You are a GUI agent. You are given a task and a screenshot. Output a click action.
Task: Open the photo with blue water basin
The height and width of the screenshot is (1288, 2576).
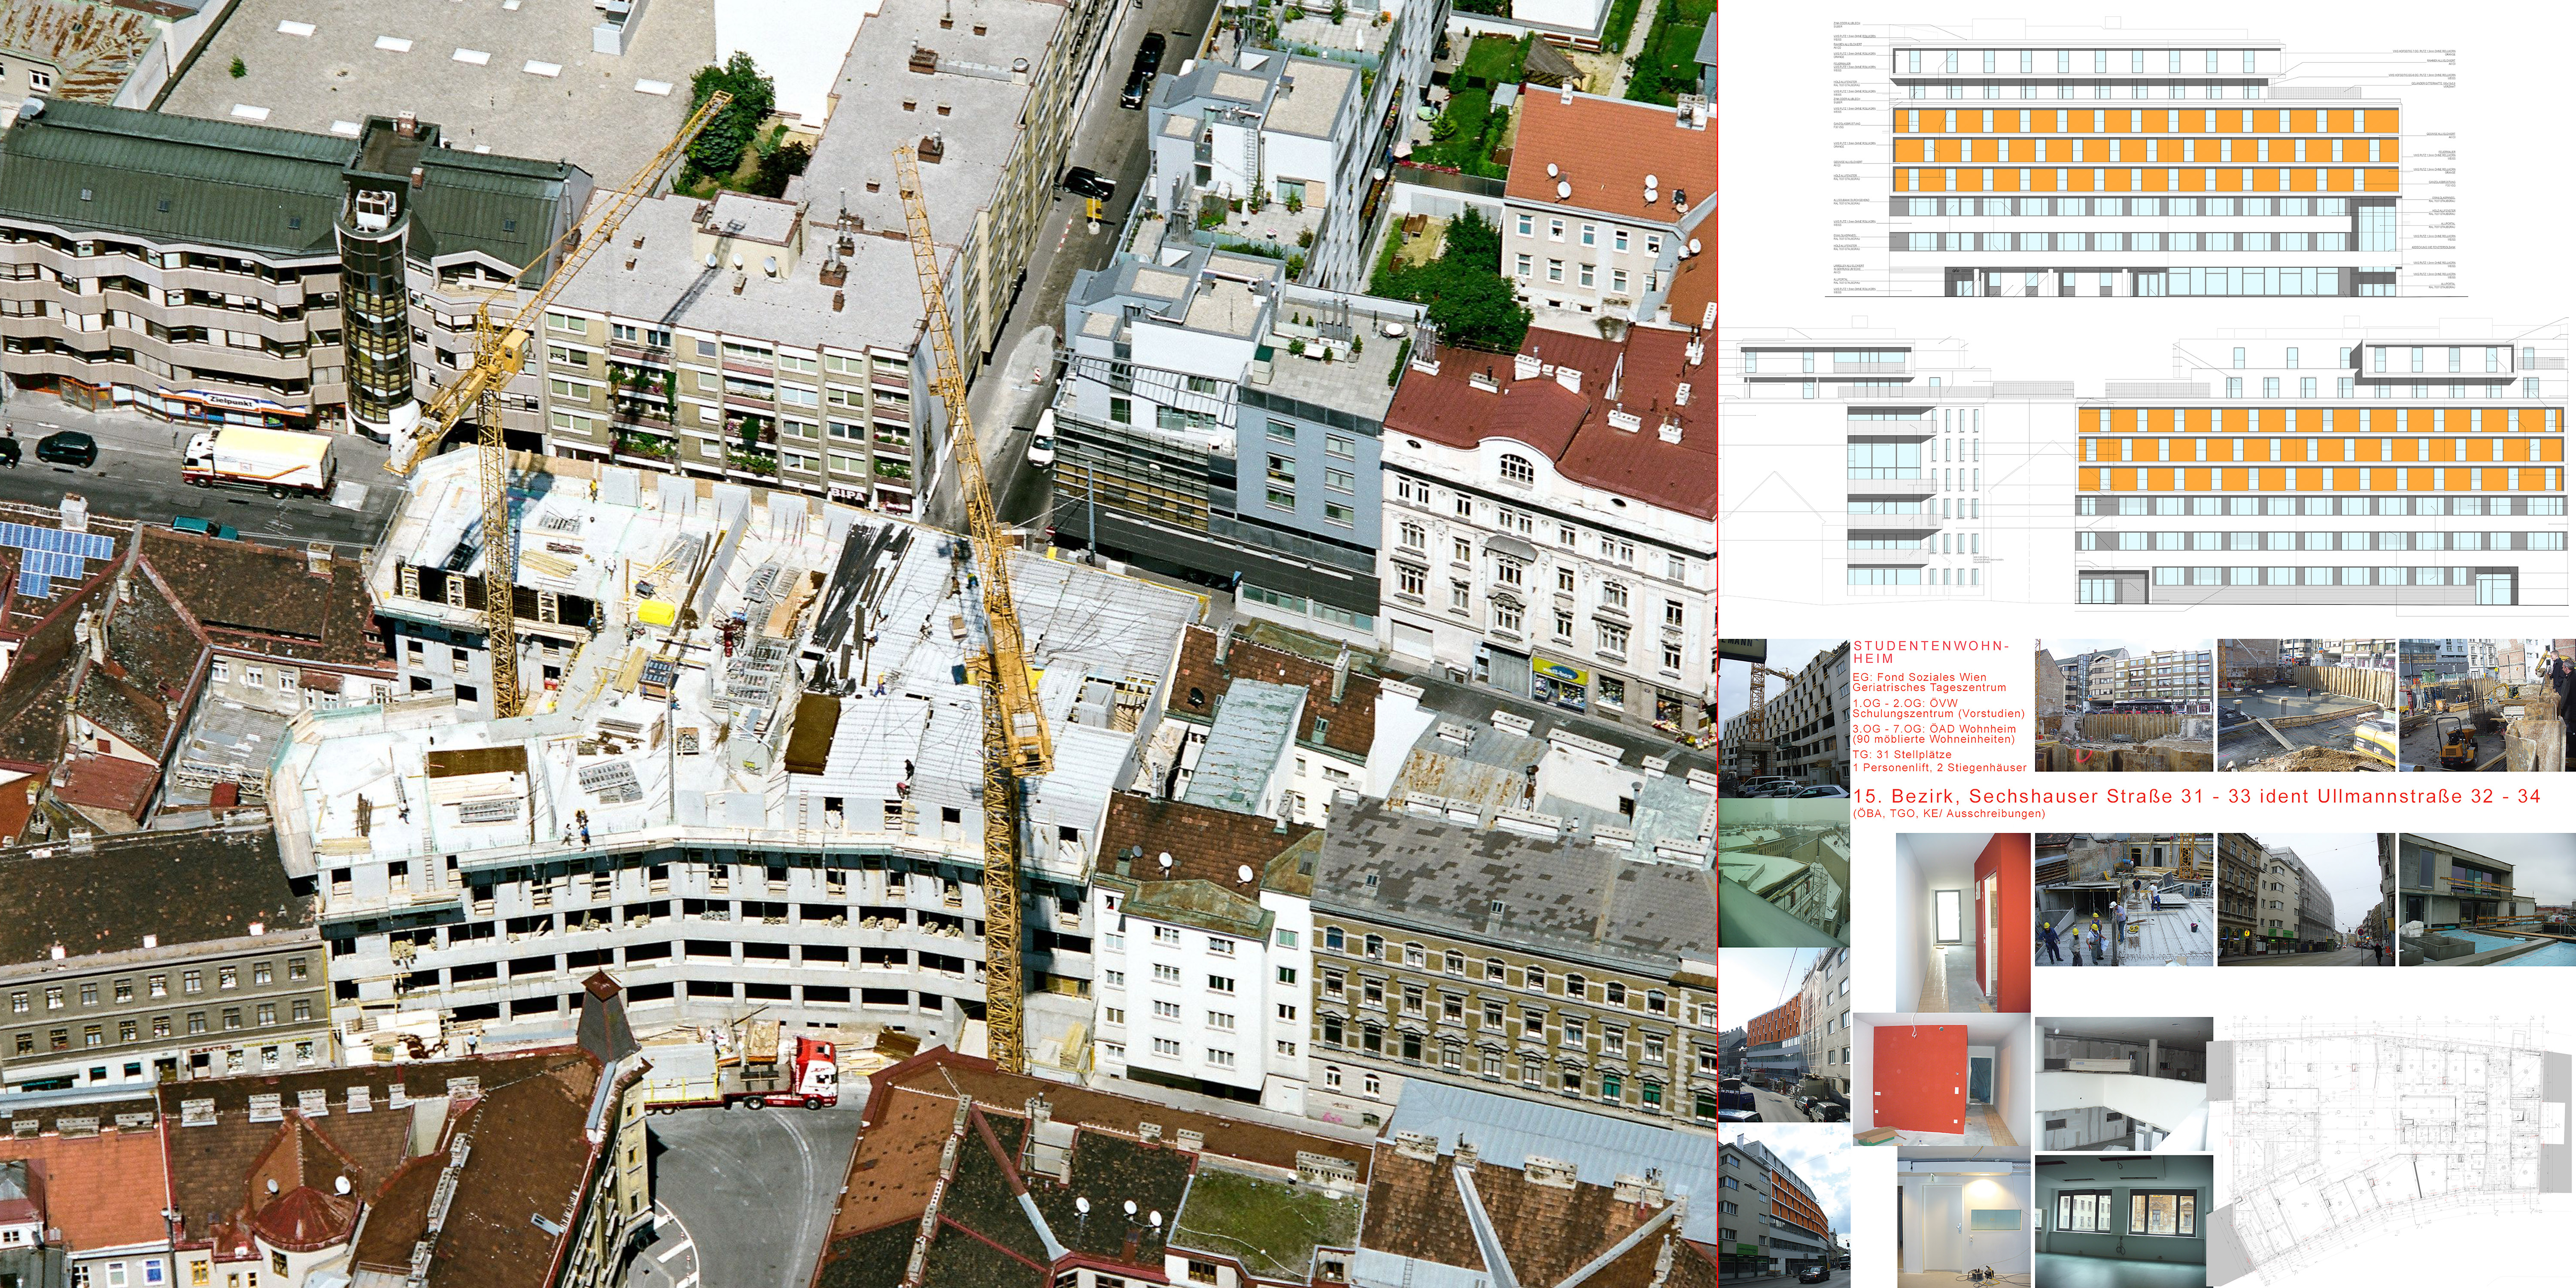(2487, 900)
